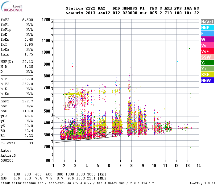Screen dimensions: 216x185
Task: Click the Ion2Png 1.3.17 version text
Action: pos(202,183)
